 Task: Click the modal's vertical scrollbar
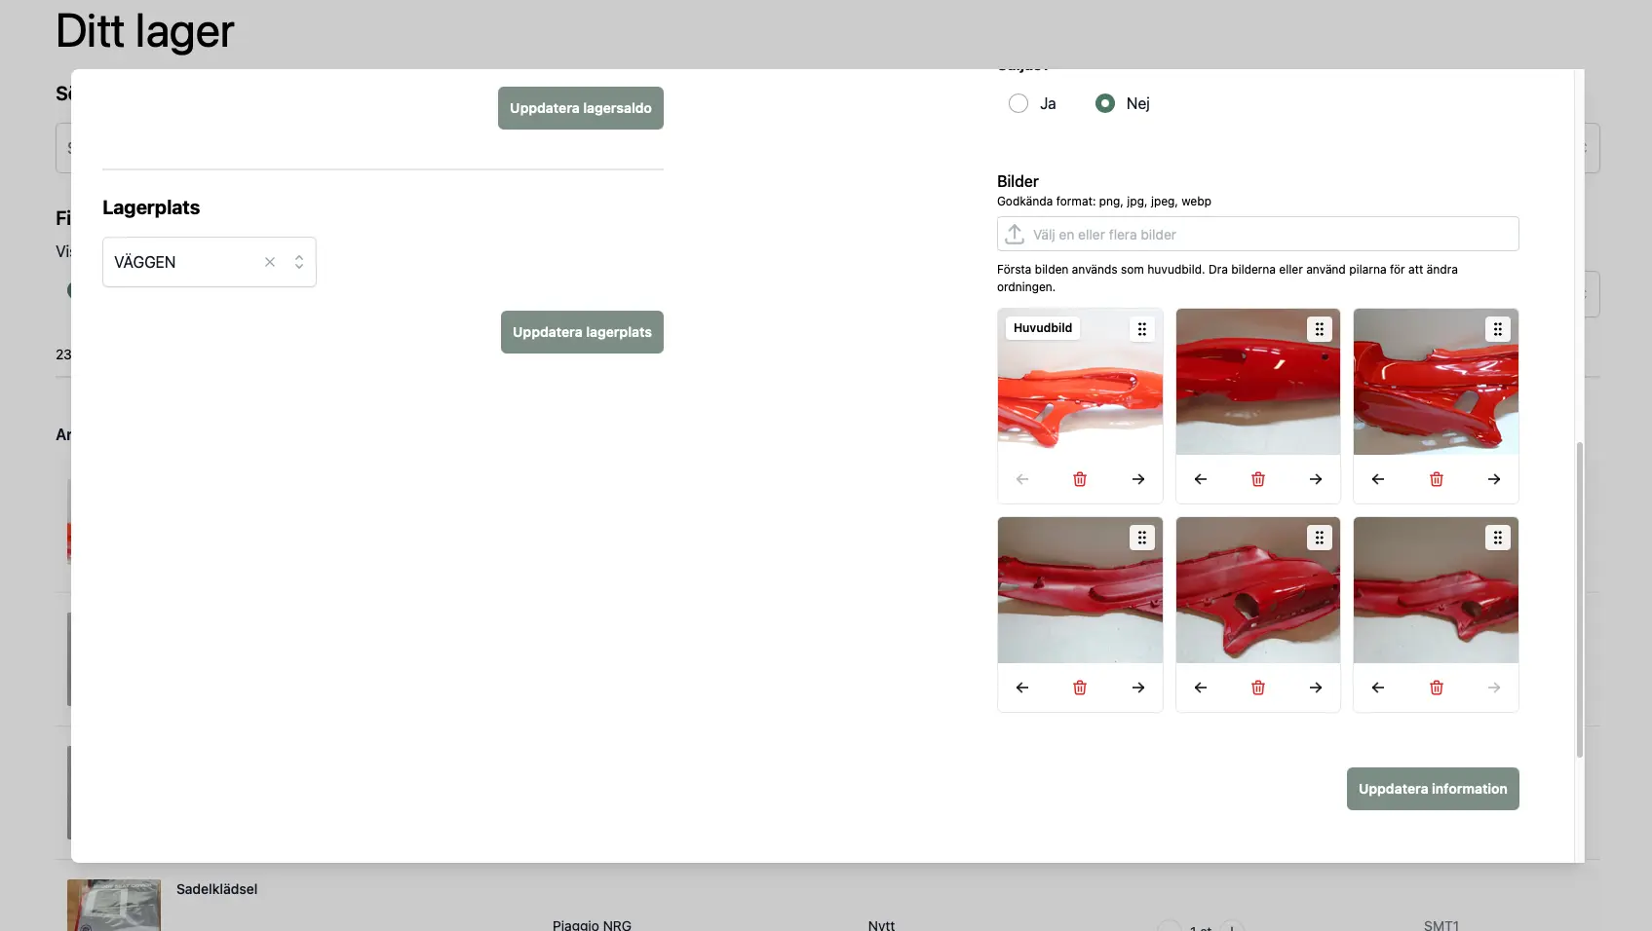point(1580,600)
